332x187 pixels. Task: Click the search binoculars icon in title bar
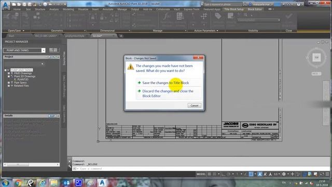click(245, 4)
